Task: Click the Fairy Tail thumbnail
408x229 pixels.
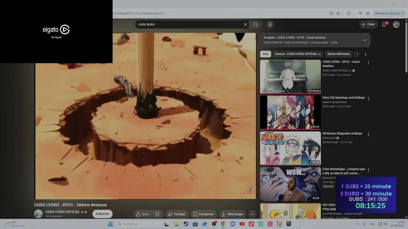Action: tap(290, 112)
